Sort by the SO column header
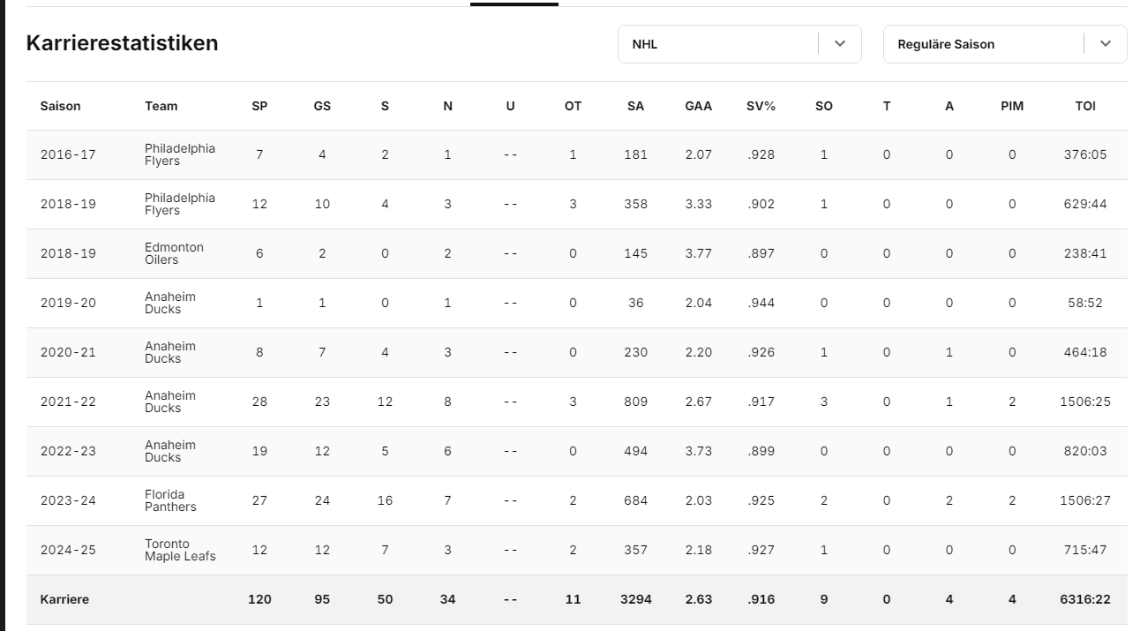This screenshot has width=1140, height=631. coord(824,106)
